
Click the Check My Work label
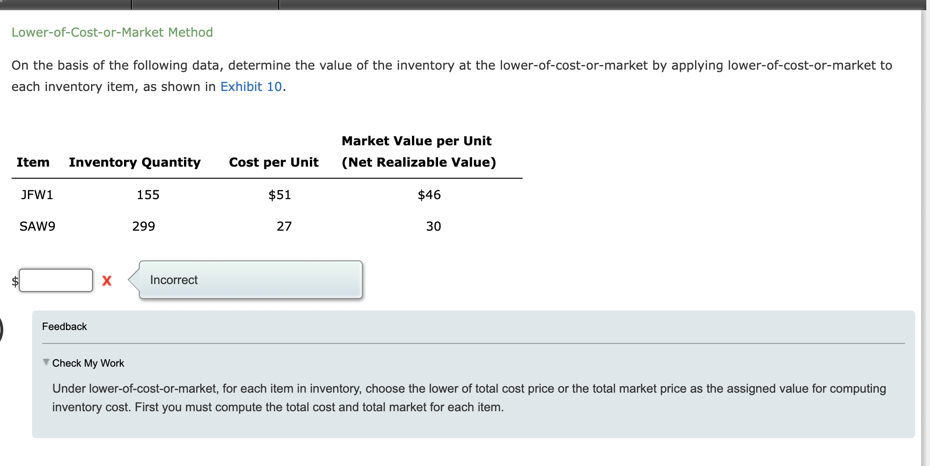tap(88, 363)
